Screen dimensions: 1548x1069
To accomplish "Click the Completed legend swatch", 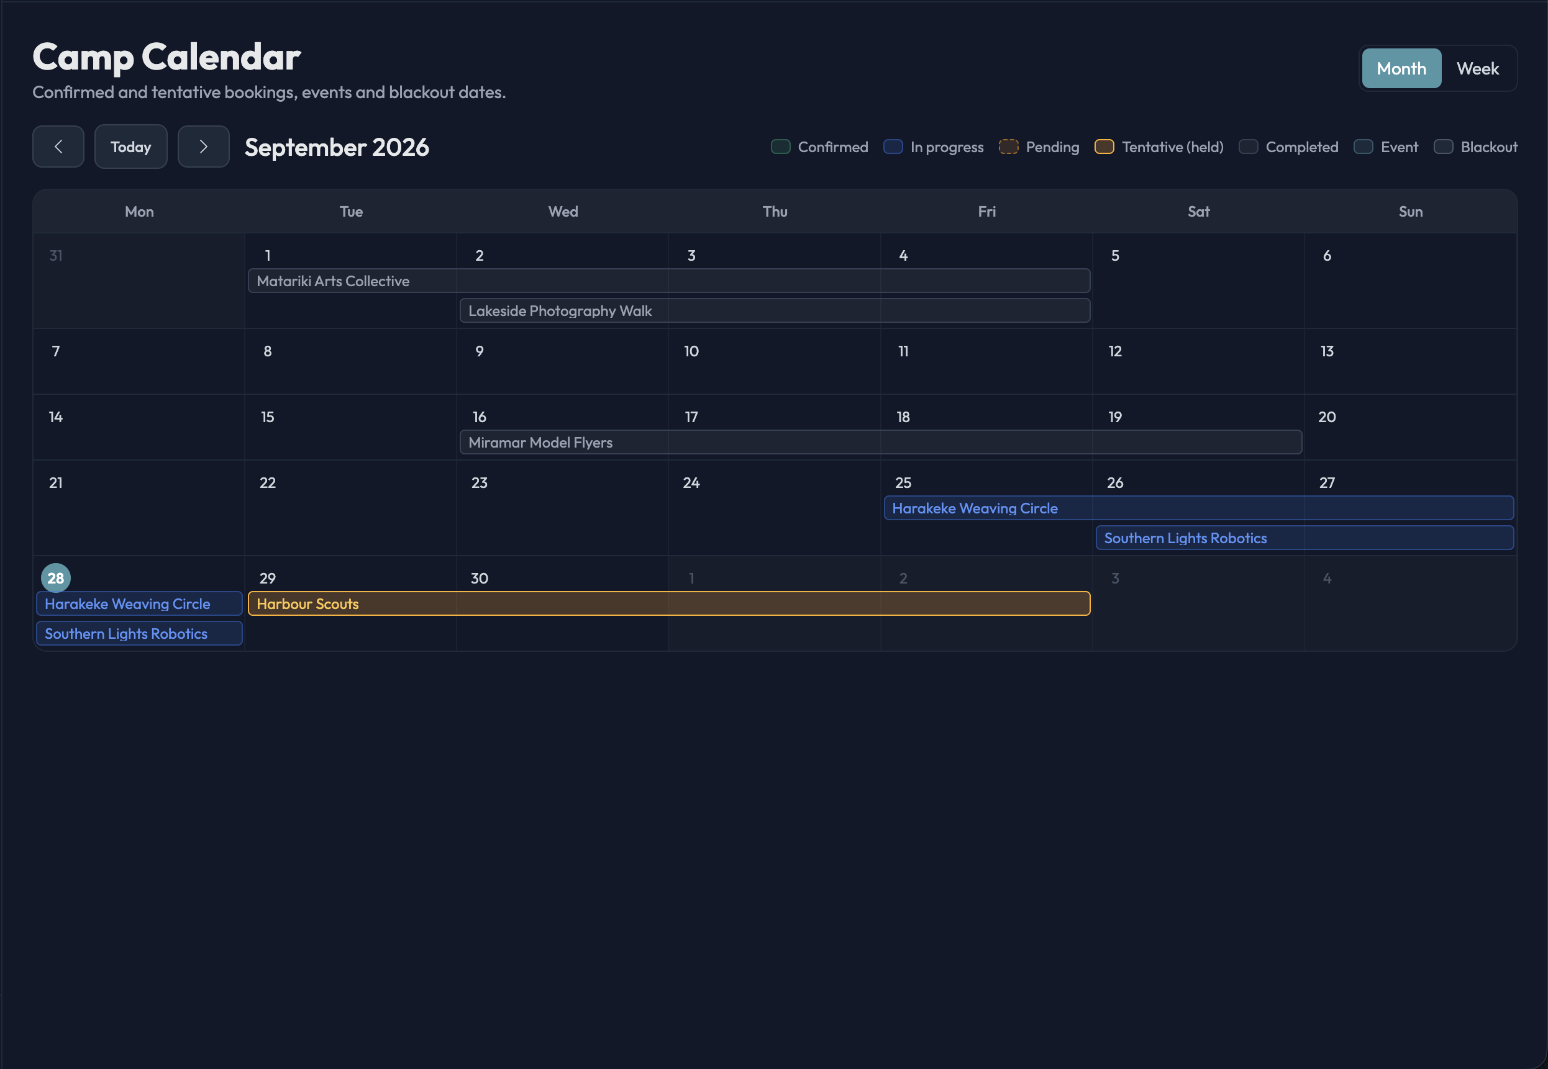I will pyautogui.click(x=1249, y=147).
